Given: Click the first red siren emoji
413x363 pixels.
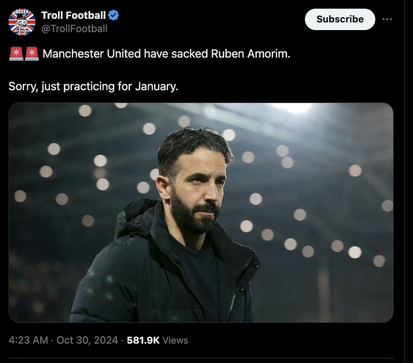Looking at the screenshot, I should 15,54.
